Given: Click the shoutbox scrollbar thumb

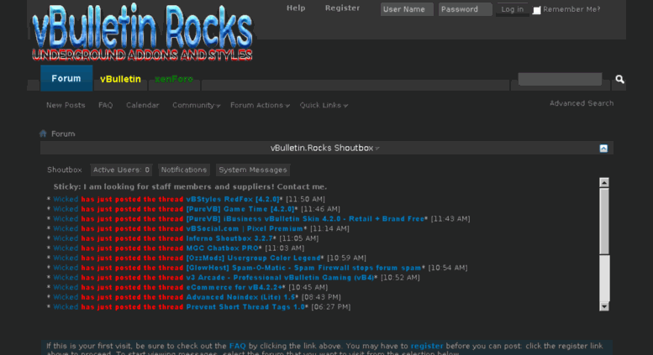Looking at the screenshot, I should (x=604, y=222).
